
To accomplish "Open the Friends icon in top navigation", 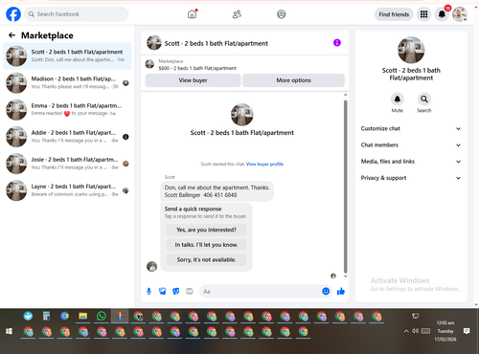I will pyautogui.click(x=237, y=14).
